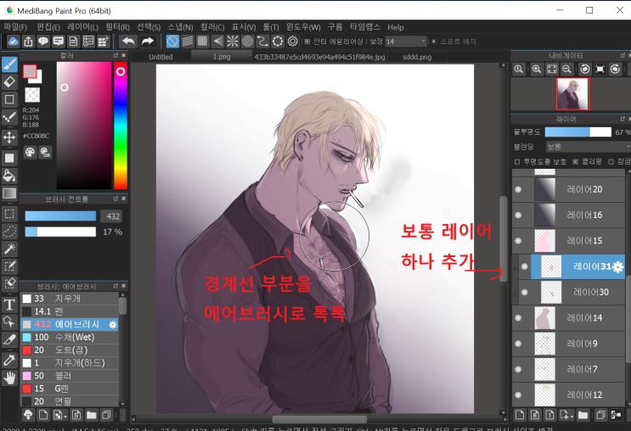This screenshot has width=631, height=431.
Task: Click the brush opacity slider at 17%
Action: point(60,232)
